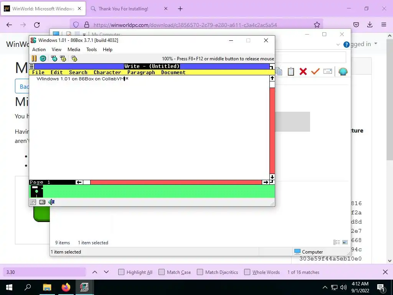This screenshot has height=295, width=393.
Task: Open 86Box settings gear icon
Action: click(x=74, y=58)
